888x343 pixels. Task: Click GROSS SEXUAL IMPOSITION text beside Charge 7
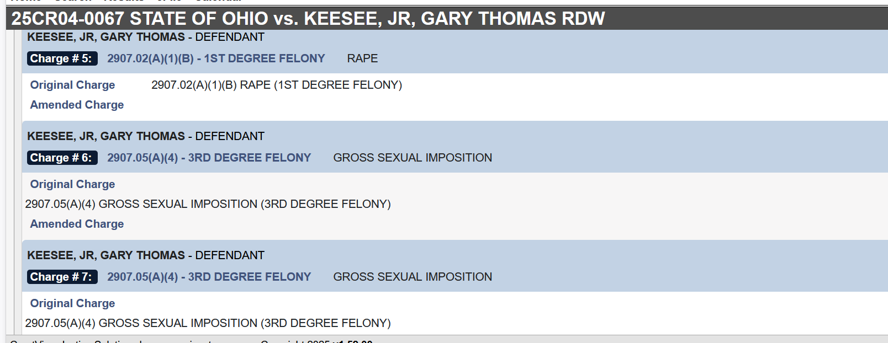(413, 277)
